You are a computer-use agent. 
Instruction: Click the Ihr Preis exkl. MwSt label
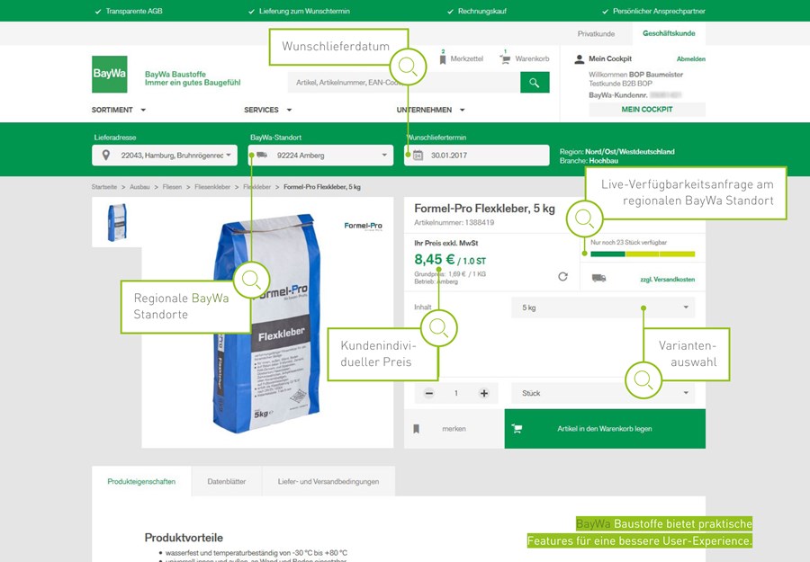(446, 243)
